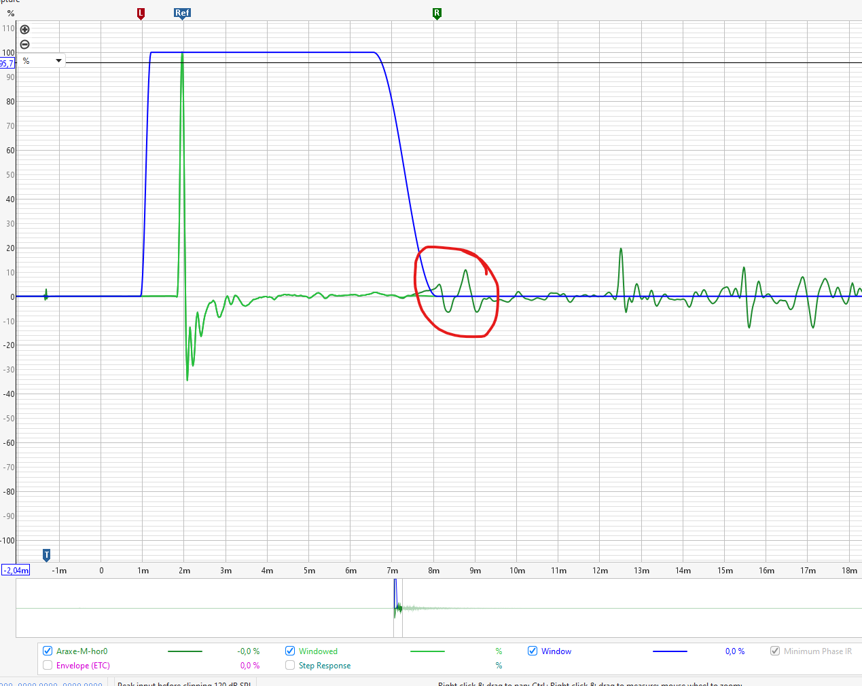Click the 95,7 cursor value box

tap(7, 64)
